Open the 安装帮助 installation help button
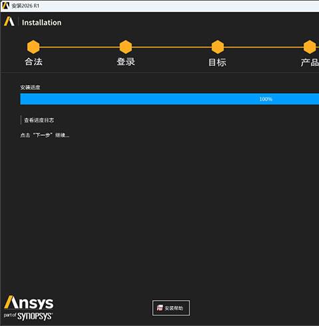The width and height of the screenshot is (319, 326). coord(171,308)
